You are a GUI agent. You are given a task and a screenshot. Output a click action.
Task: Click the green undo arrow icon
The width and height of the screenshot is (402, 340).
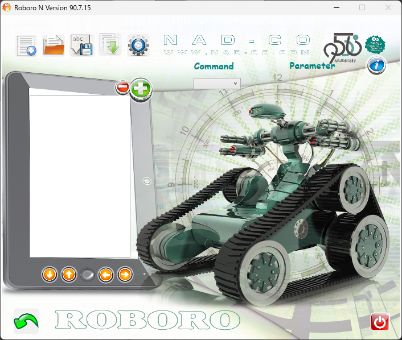(26, 321)
